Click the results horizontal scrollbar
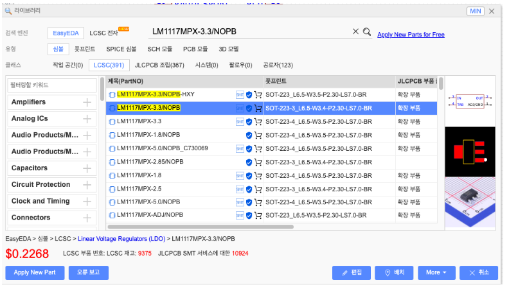The height and width of the screenshot is (287, 509). tap(201, 227)
